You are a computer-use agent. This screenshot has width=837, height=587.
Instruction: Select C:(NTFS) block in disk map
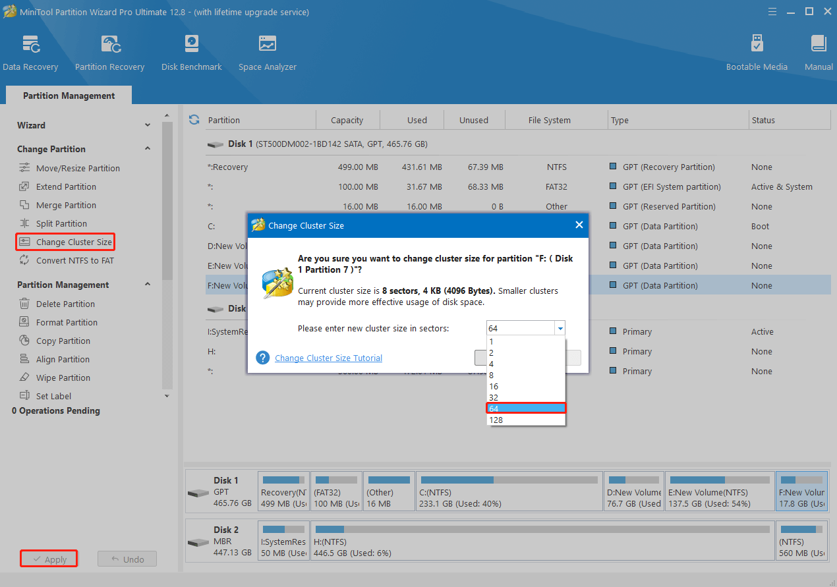pyautogui.click(x=509, y=491)
